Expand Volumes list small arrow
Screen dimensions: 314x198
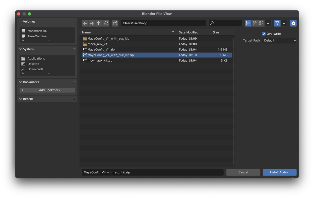pos(23,40)
